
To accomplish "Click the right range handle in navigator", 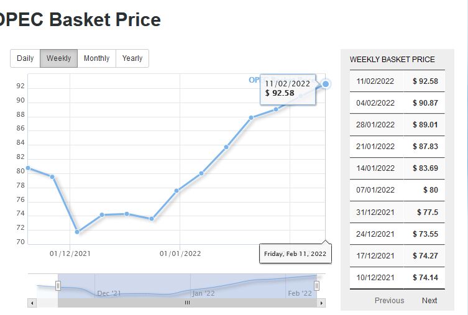I will [316, 286].
